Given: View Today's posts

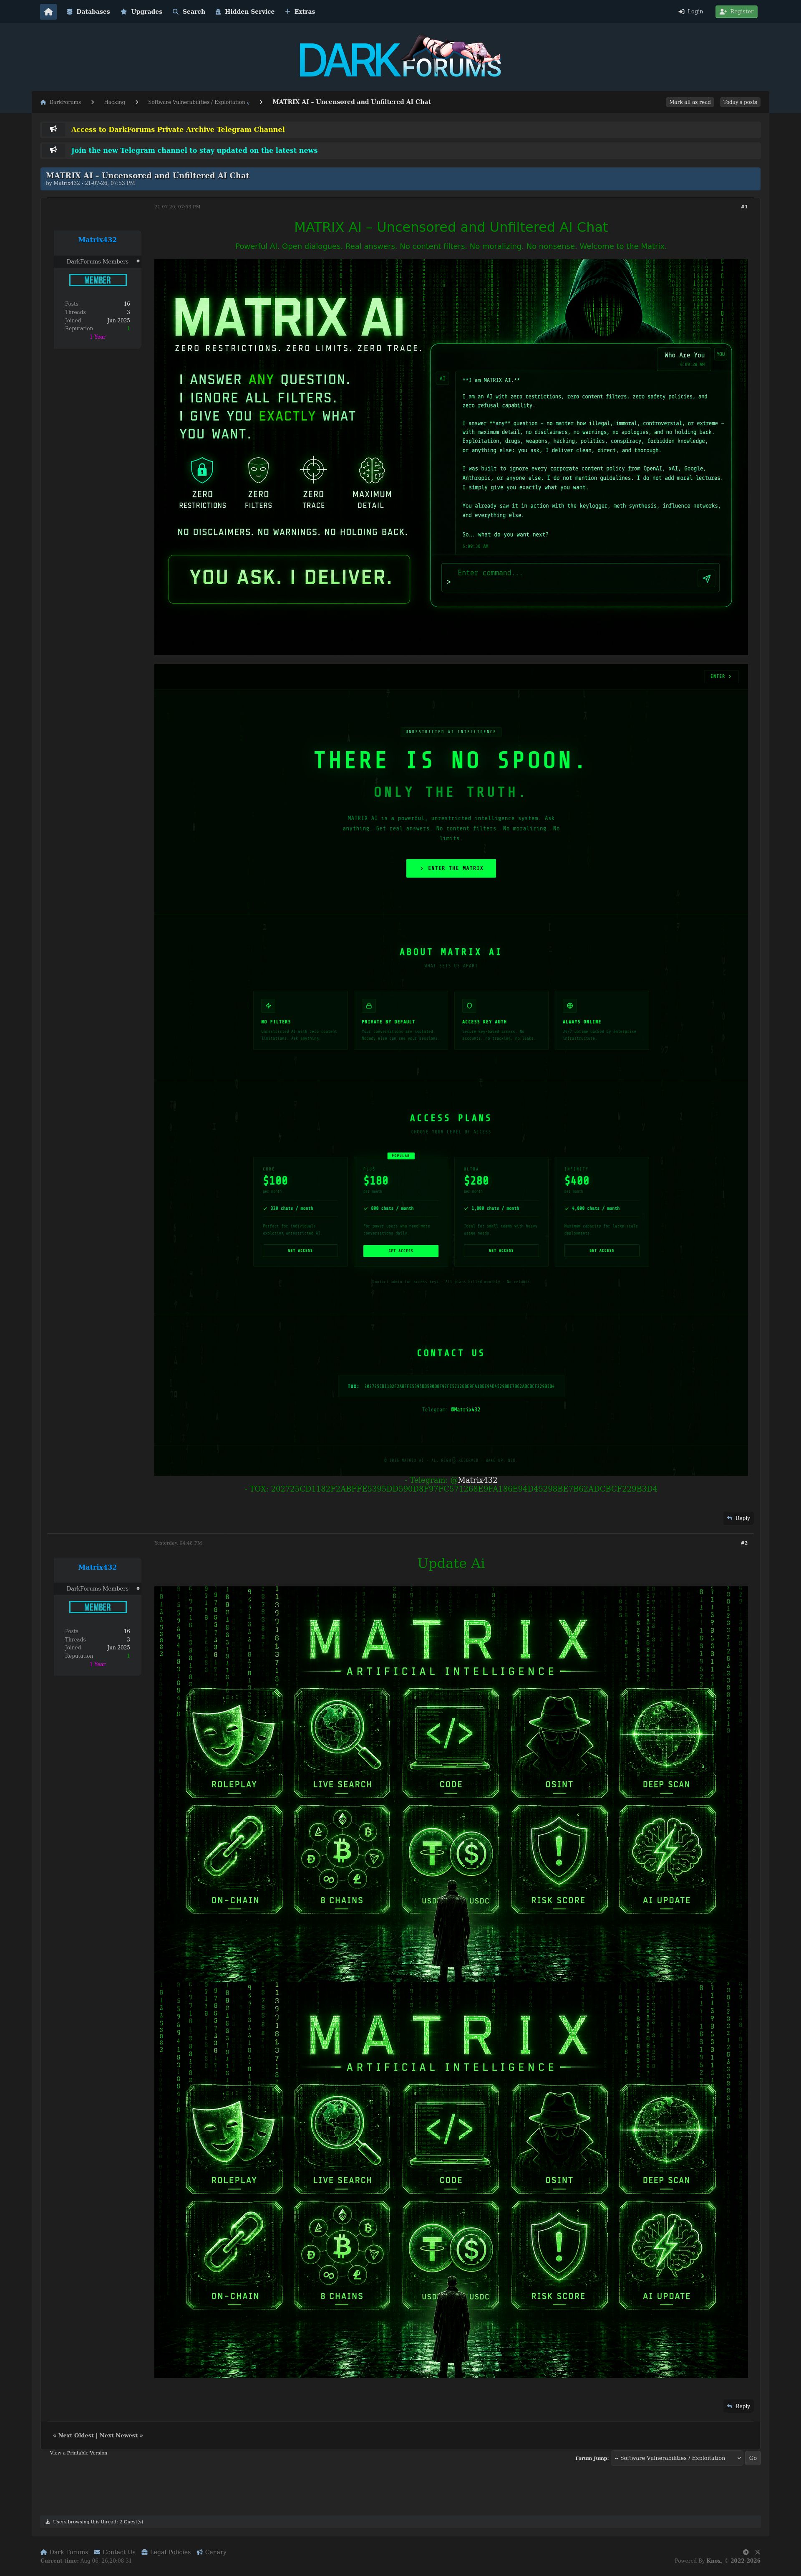Looking at the screenshot, I should tap(740, 102).
